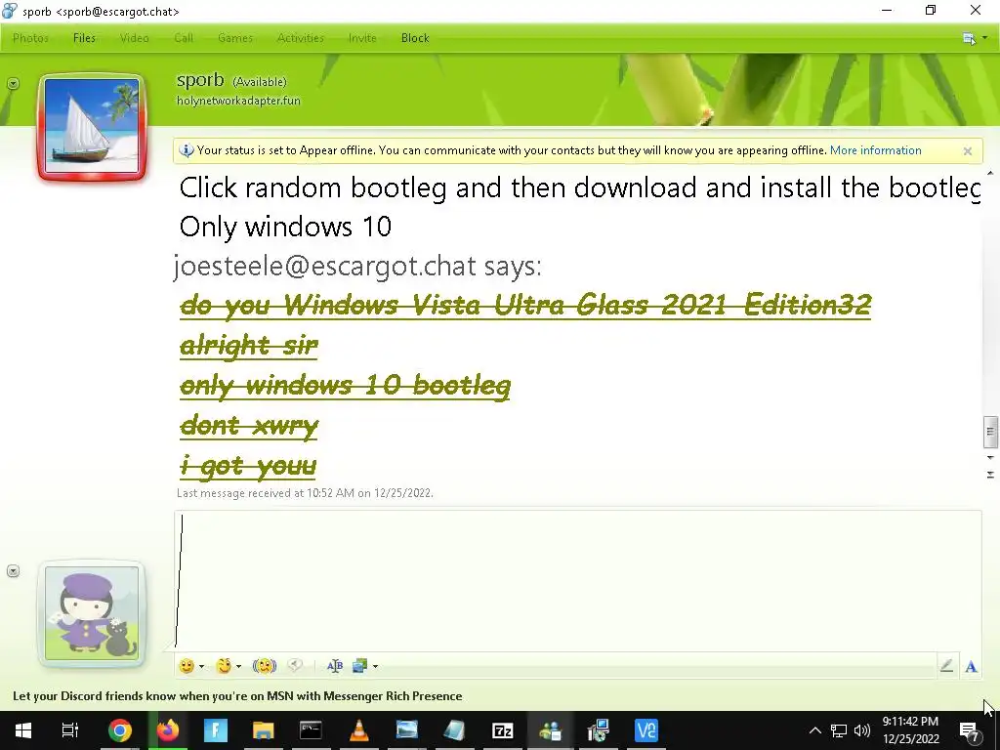The image size is (1000, 750).
Task: Launch VLC media player from taskbar
Action: (x=359, y=730)
